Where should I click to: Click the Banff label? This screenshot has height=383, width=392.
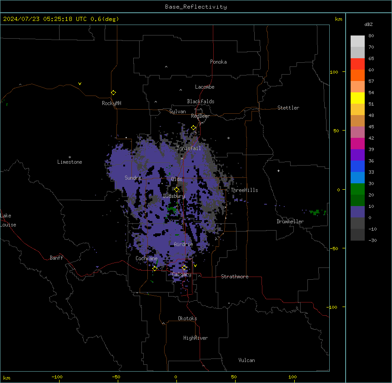[56, 258]
